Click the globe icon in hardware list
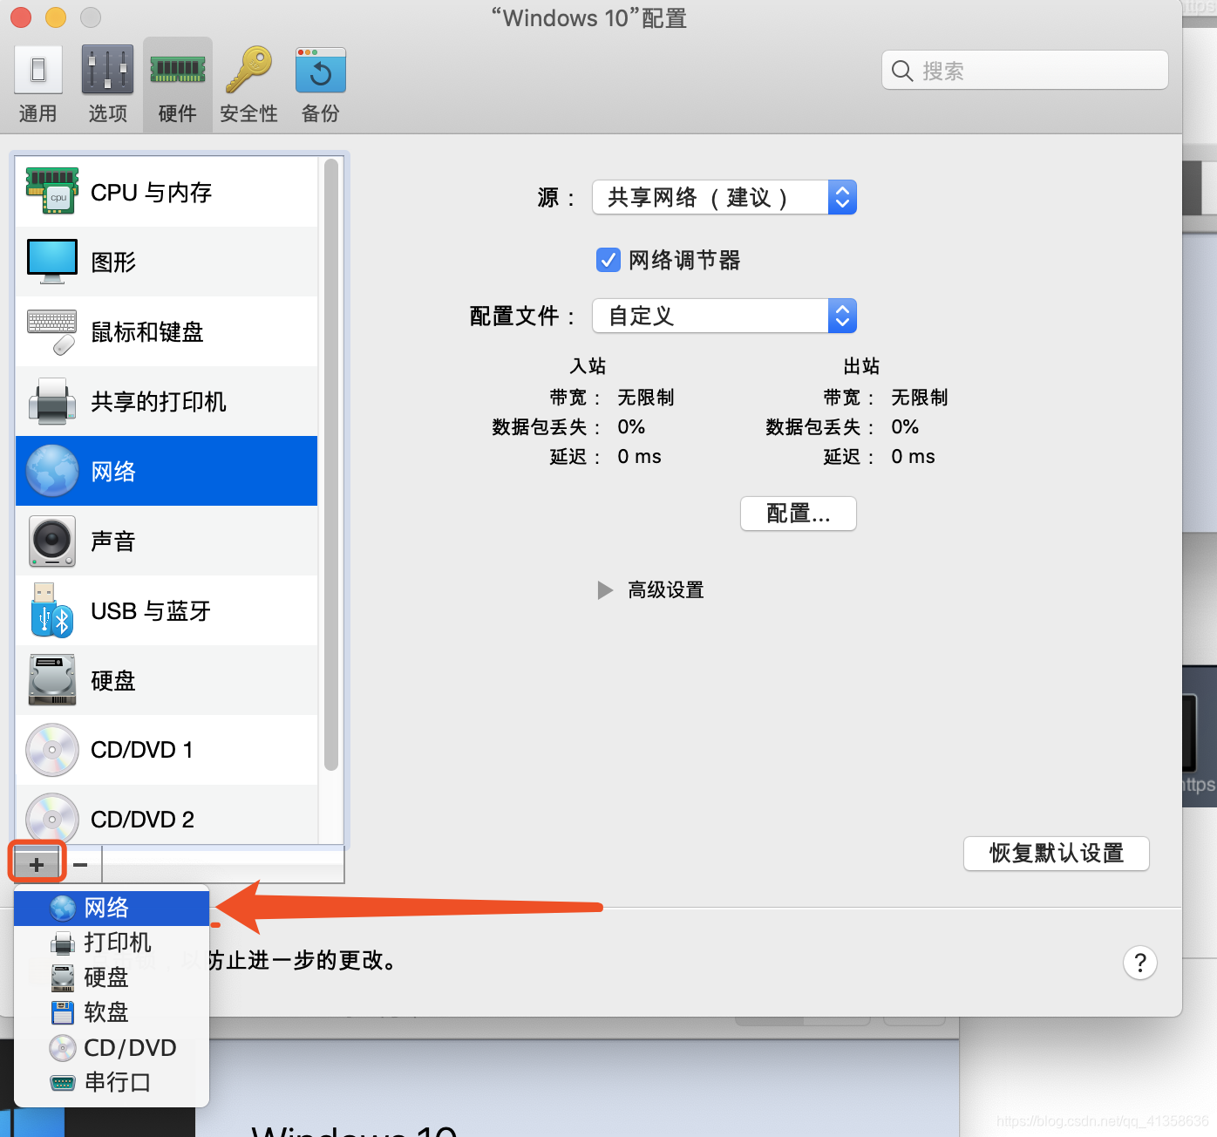 (52, 471)
